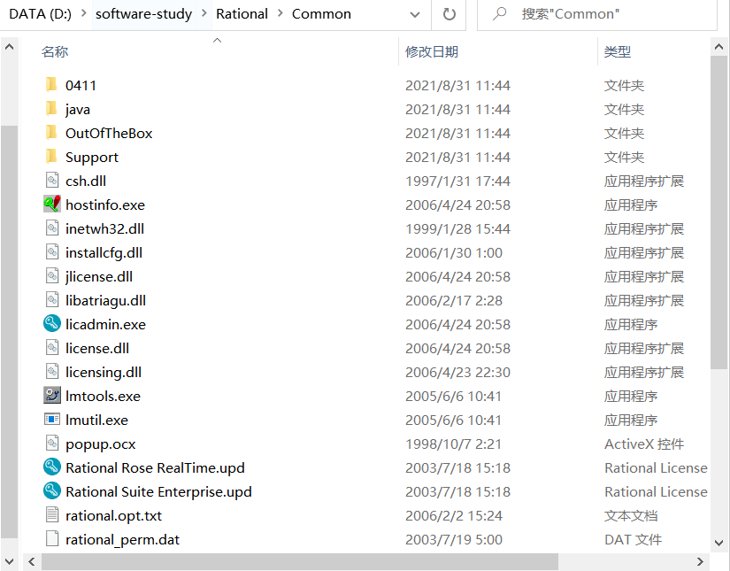Image resolution: width=730 pixels, height=571 pixels.
Task: Click the date 1998/10/7 2:21
Action: [x=453, y=444]
